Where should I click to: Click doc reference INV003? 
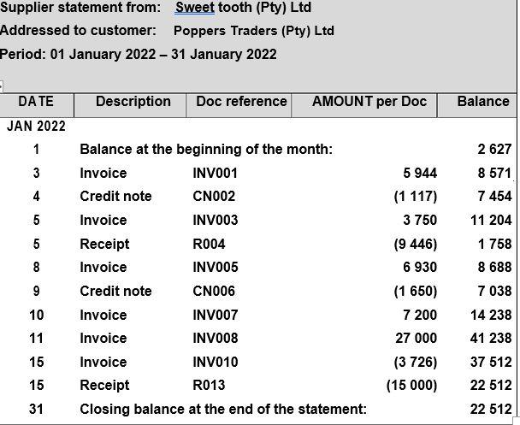pyautogui.click(x=216, y=220)
